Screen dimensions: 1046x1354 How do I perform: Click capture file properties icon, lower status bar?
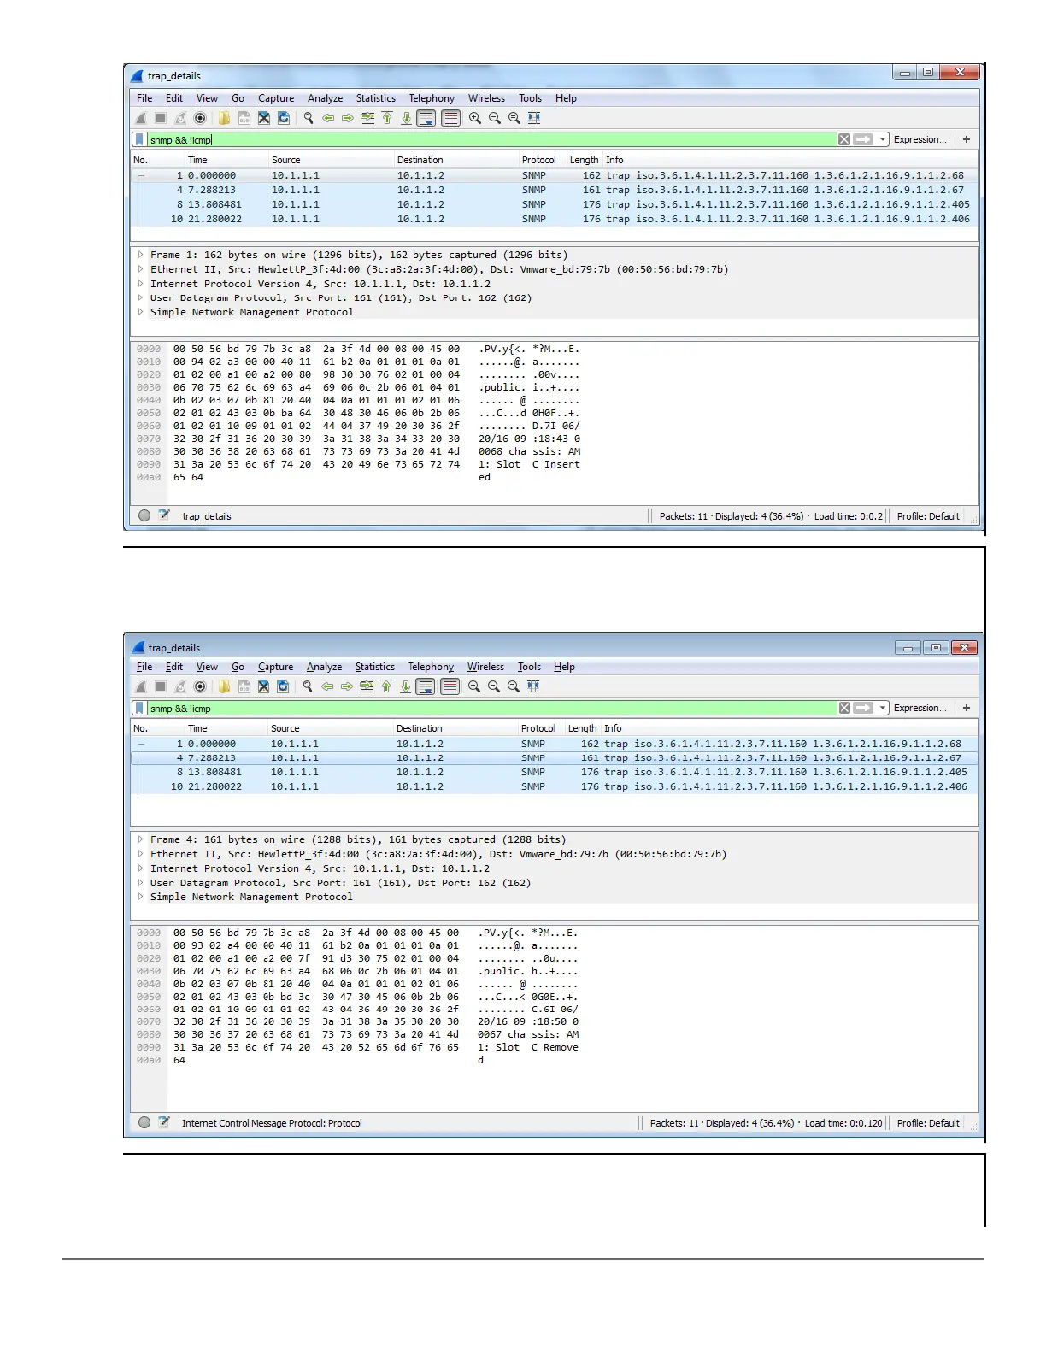click(x=164, y=1122)
